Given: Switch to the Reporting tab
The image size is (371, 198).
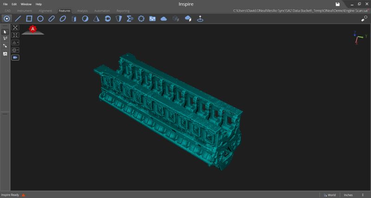Looking at the screenshot, I should coord(123,11).
